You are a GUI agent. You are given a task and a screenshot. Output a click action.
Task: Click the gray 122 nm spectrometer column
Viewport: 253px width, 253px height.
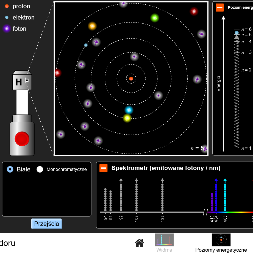162,196
